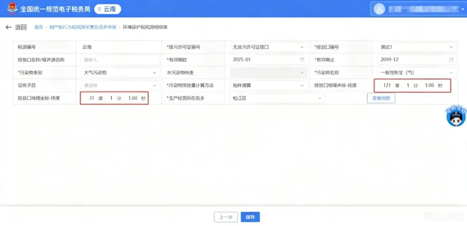Viewport: 467px width, 226px height.
Task: Open the 云南 region selector
Action: click(x=108, y=9)
